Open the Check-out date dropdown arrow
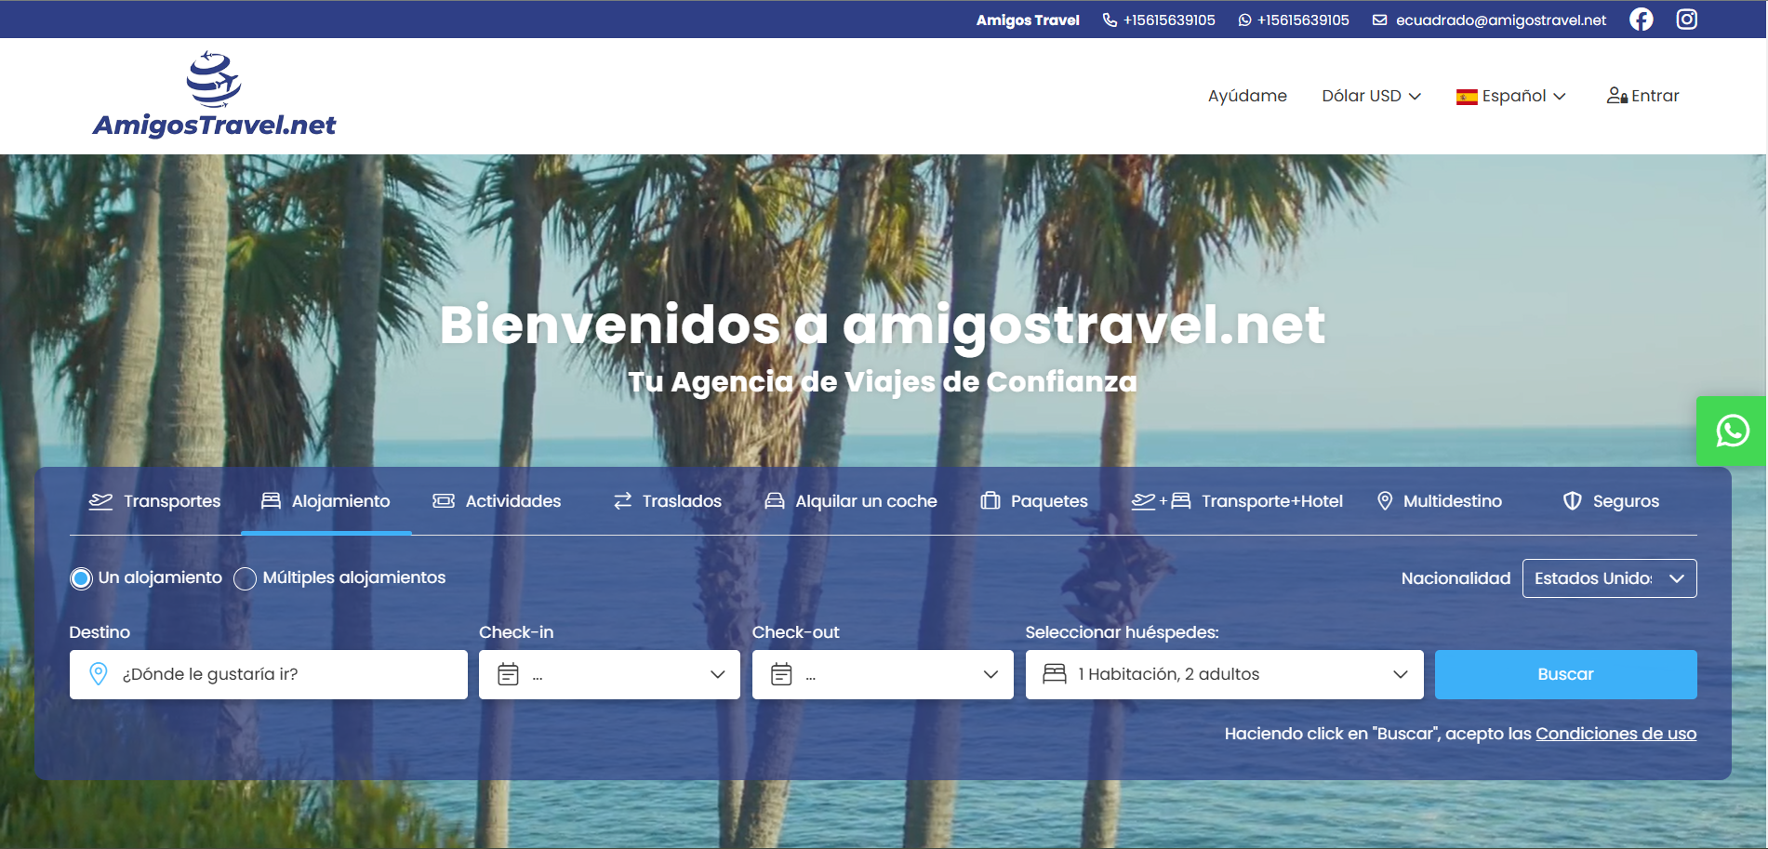The image size is (1768, 849). click(990, 674)
